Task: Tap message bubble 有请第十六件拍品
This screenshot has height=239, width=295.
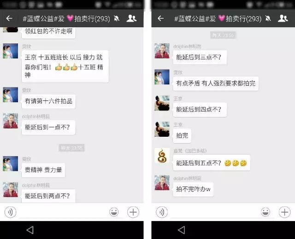Action: [48, 101]
